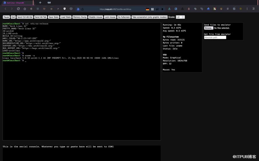This screenshot has height=161, width=259.
Task: Click inside the emulator VGA screen
Action: coord(81,81)
